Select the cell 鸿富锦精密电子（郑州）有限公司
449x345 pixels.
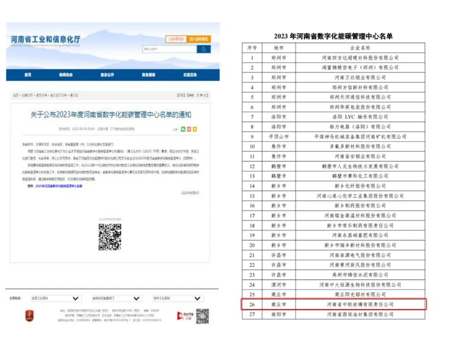pos(360,67)
